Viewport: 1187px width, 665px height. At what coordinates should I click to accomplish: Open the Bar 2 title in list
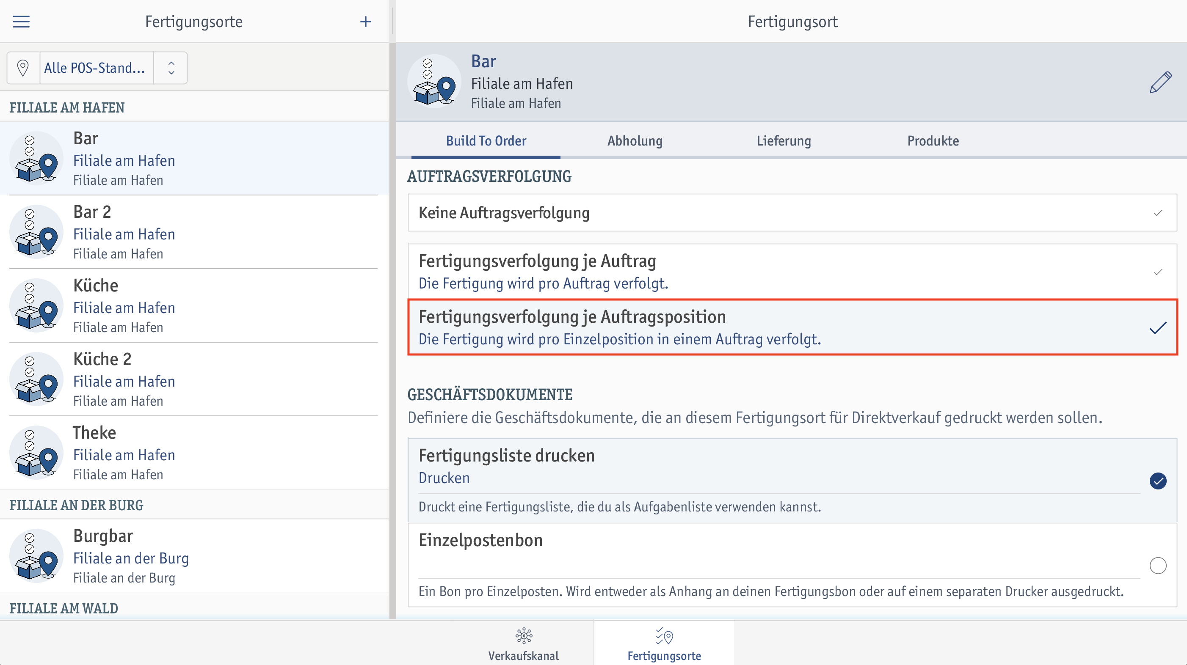coord(92,212)
